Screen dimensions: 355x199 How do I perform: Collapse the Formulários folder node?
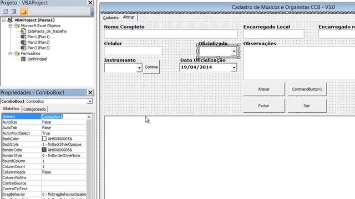tap(10, 54)
